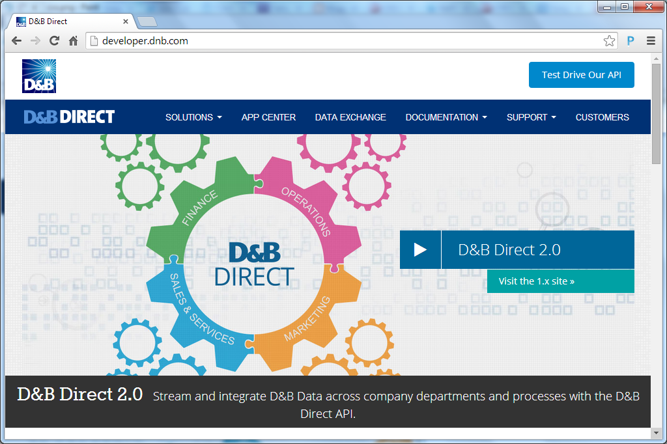
Task: Click the D&B logo in the page header
Action: (39, 76)
